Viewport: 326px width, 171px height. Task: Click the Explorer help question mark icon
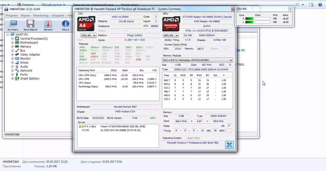click(x=320, y=5)
